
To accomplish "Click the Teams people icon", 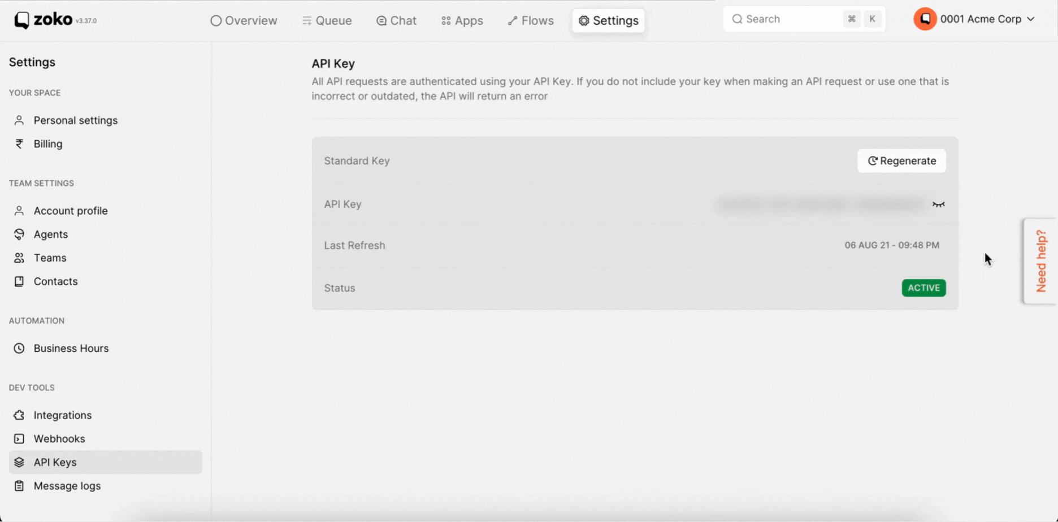I will [x=19, y=258].
